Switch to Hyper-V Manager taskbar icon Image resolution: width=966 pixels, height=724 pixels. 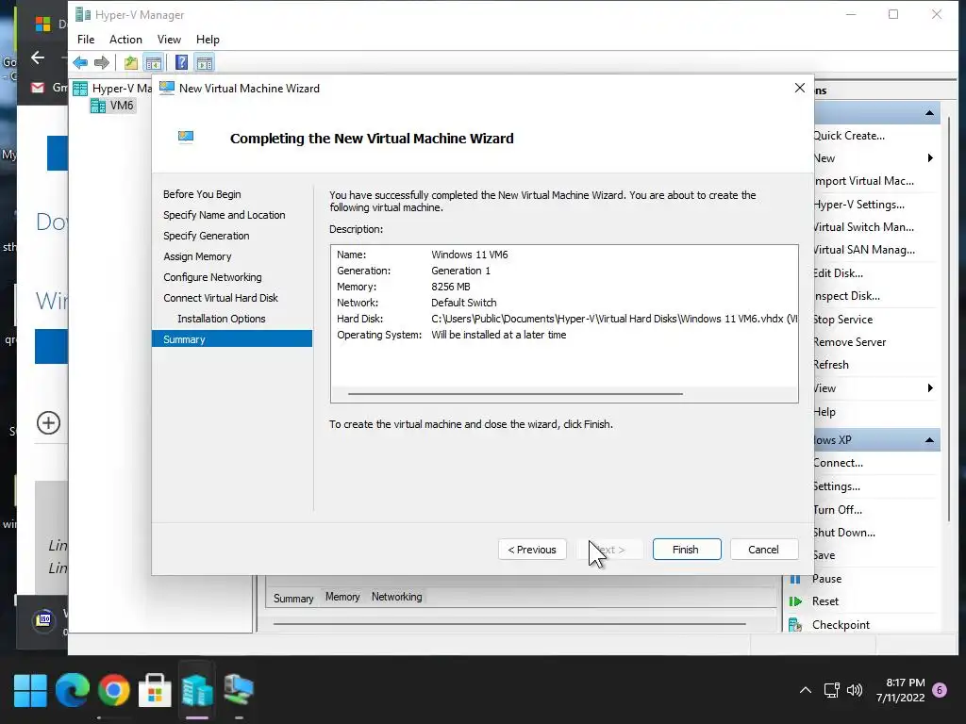click(196, 690)
